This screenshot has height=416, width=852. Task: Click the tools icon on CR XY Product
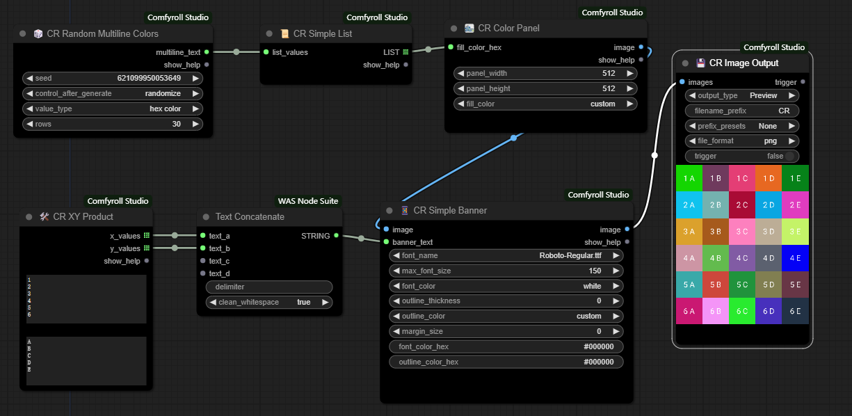pyautogui.click(x=45, y=216)
